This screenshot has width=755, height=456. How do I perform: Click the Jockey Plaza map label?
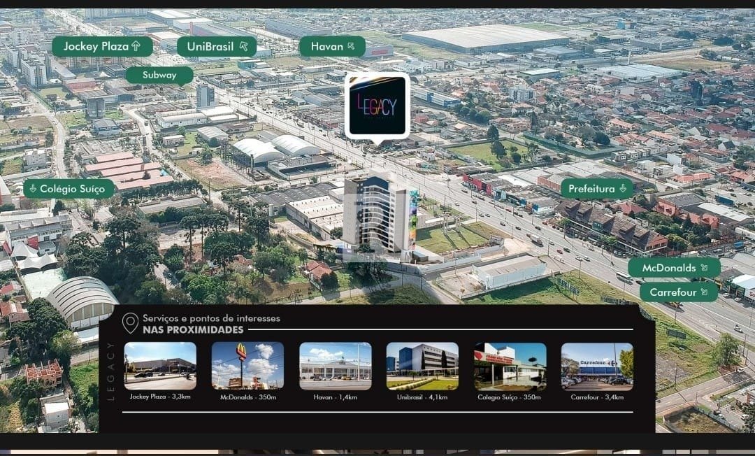[x=102, y=47]
